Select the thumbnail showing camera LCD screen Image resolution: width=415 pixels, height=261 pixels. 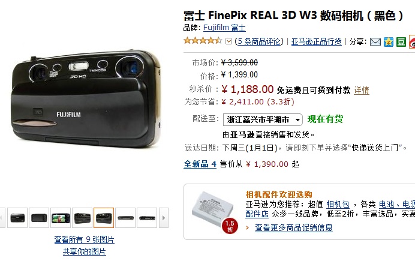click(61, 218)
